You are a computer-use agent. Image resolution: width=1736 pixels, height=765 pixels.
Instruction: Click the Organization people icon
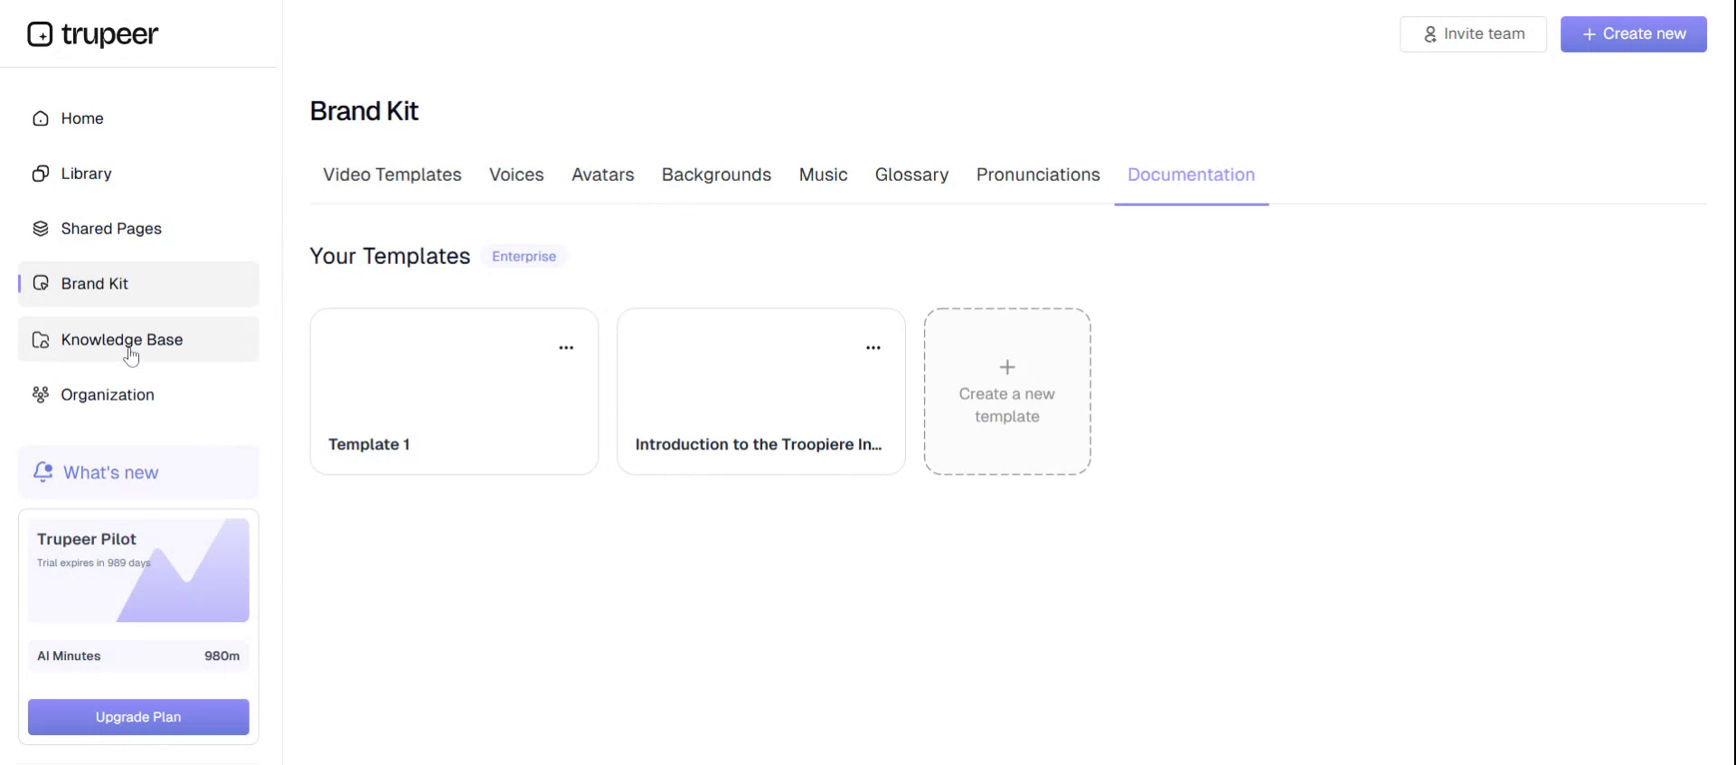[x=41, y=395]
